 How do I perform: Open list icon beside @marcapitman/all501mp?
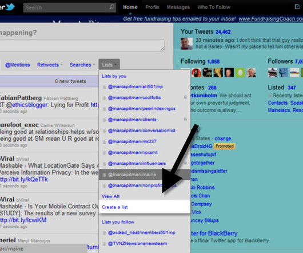pos(104,87)
